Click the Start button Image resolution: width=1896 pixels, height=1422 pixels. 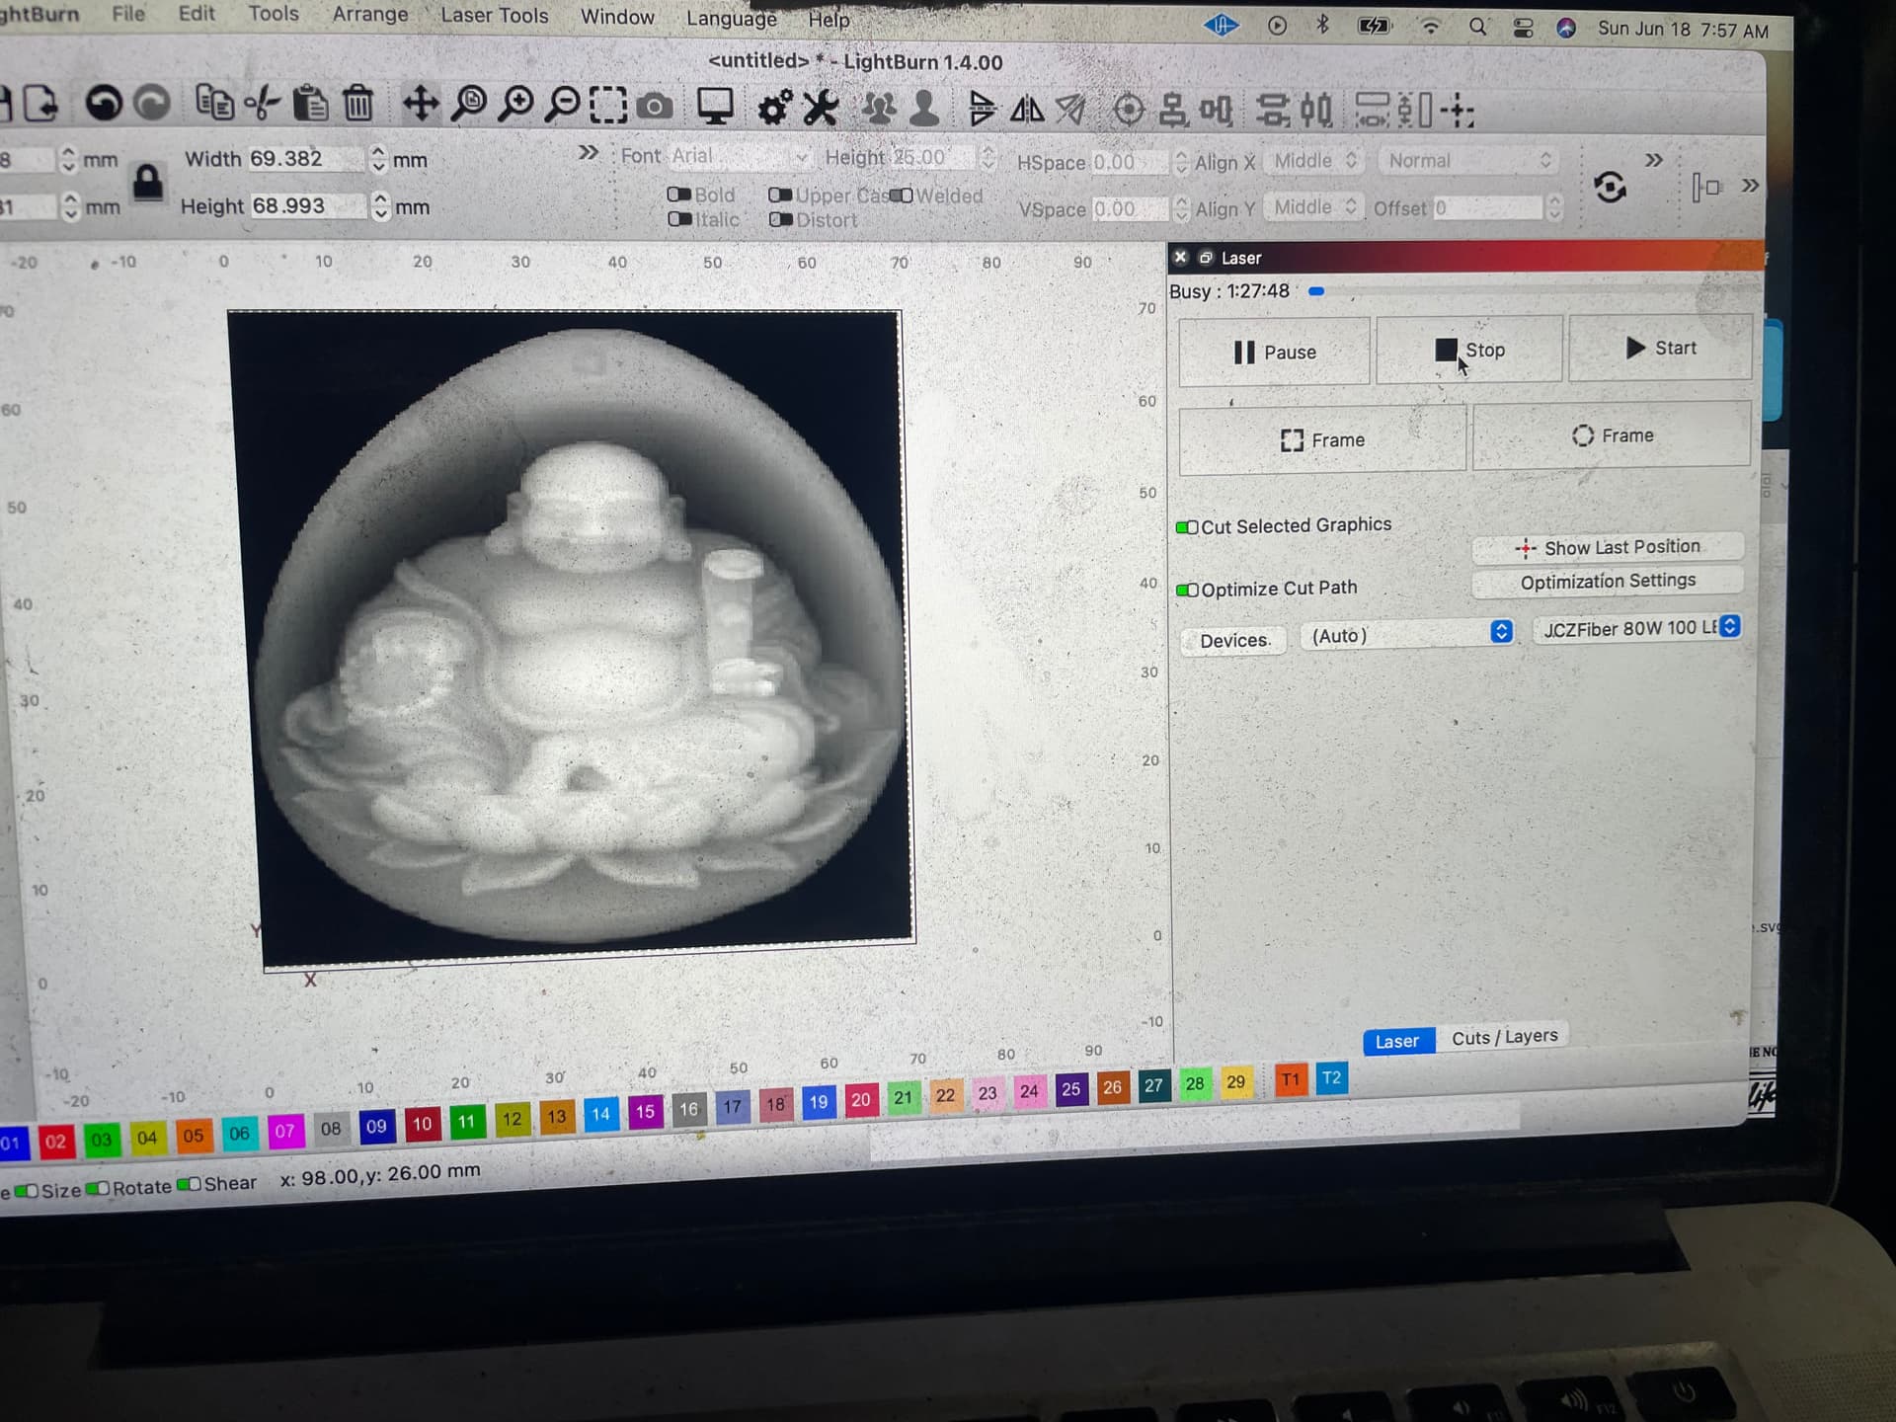click(x=1660, y=348)
